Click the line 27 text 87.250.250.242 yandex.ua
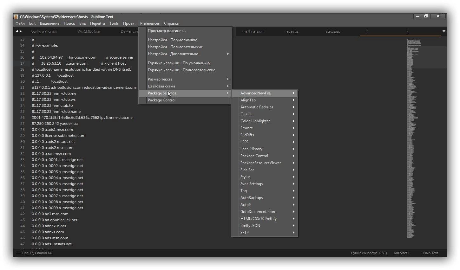Screen dimensions: 460x270 pos(55,124)
